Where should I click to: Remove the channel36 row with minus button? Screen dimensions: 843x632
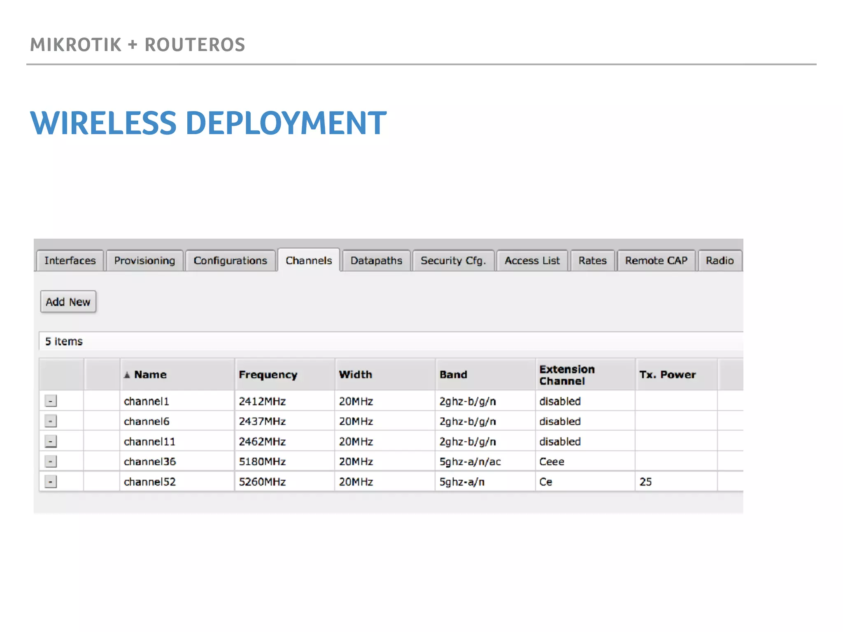pos(51,461)
